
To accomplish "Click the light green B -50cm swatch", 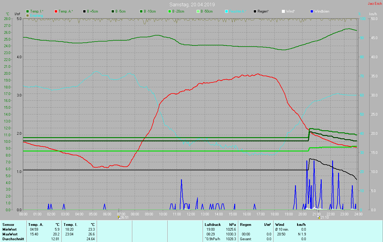I will (x=198, y=11).
